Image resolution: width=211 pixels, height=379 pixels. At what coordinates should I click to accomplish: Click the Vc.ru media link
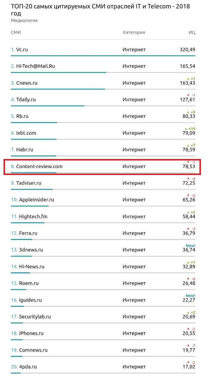point(22,49)
